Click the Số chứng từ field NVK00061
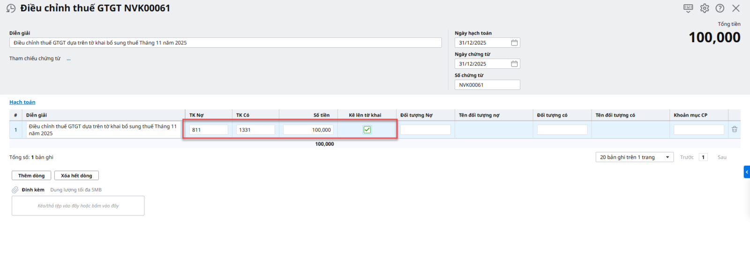The height and width of the screenshot is (259, 750). [x=487, y=85]
